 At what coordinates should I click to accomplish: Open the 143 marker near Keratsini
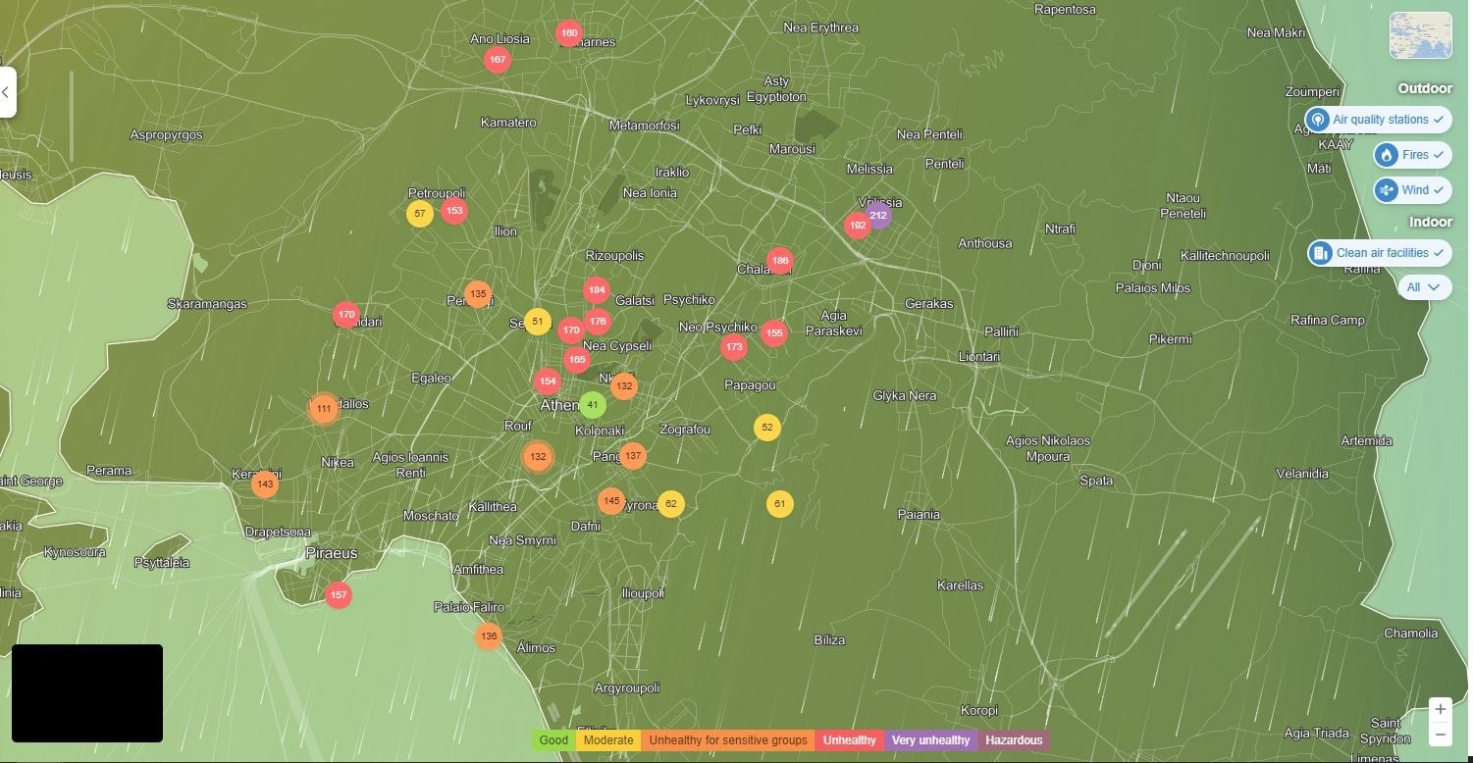click(264, 484)
